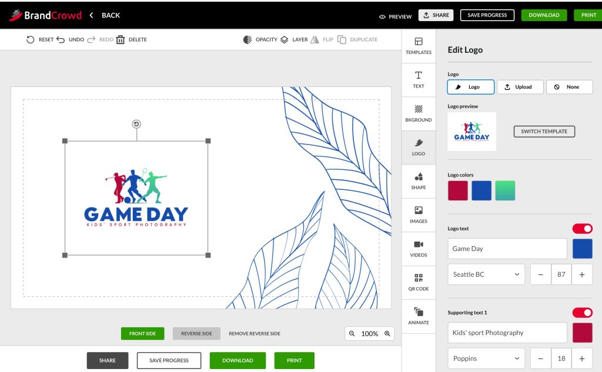602x372 pixels.
Task: Expand the Poppins font dropdown
Action: pos(486,358)
